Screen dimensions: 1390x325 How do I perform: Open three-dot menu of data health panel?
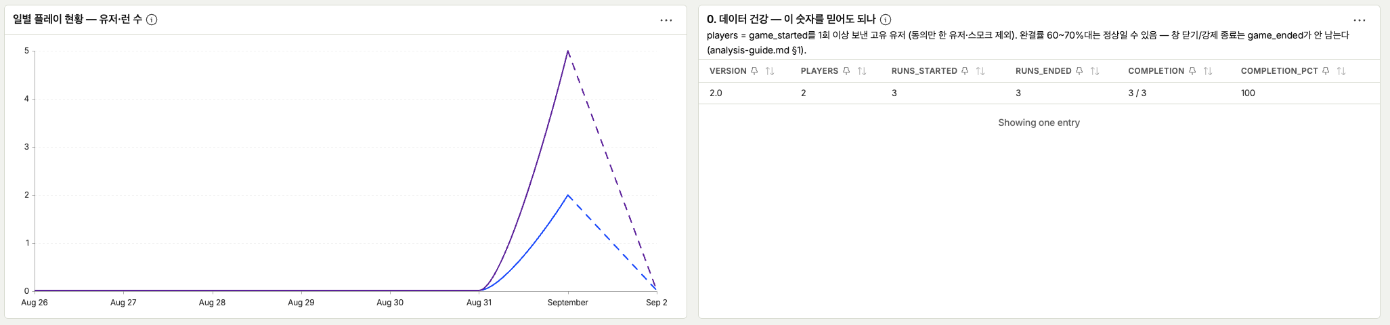[1360, 20]
